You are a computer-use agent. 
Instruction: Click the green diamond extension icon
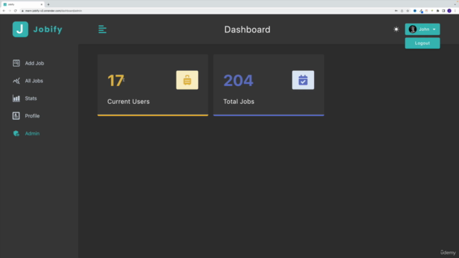pos(432,11)
